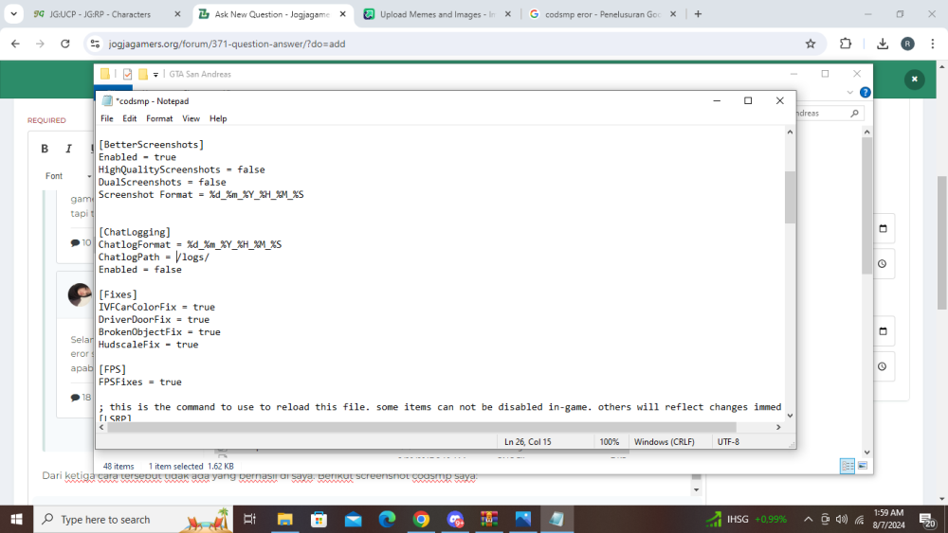Screen dimensions: 948x533
Task: Open the Windows Start menu
Action: tap(16, 519)
